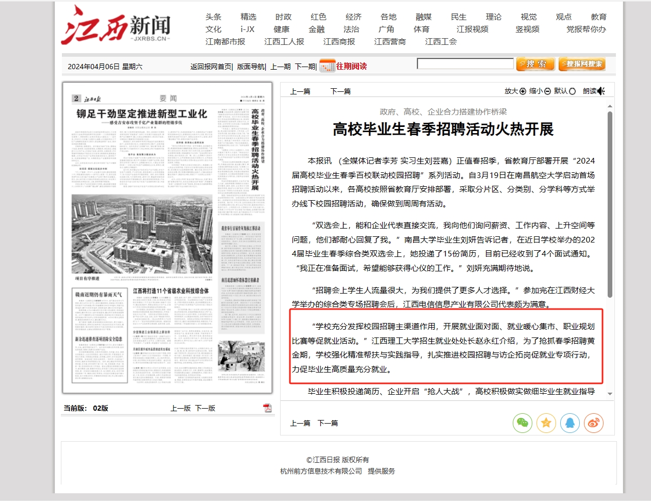Share article to Weibo
651x501 pixels.
pos(593,423)
